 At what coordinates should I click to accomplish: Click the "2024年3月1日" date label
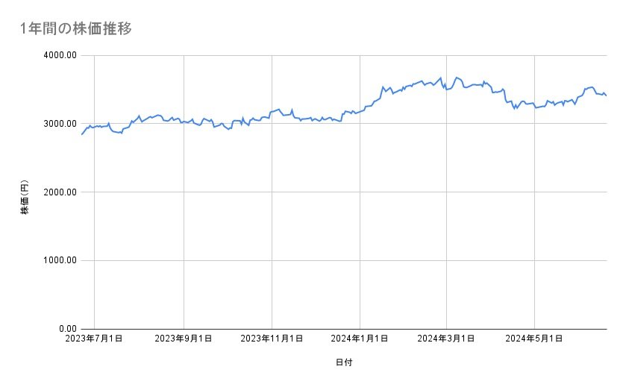[447, 339]
